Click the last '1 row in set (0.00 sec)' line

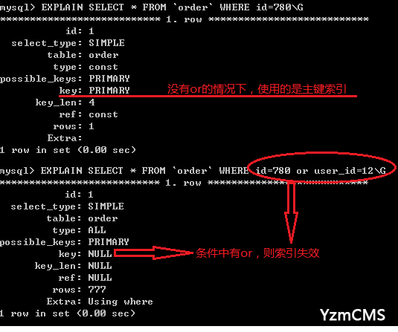tap(68, 313)
